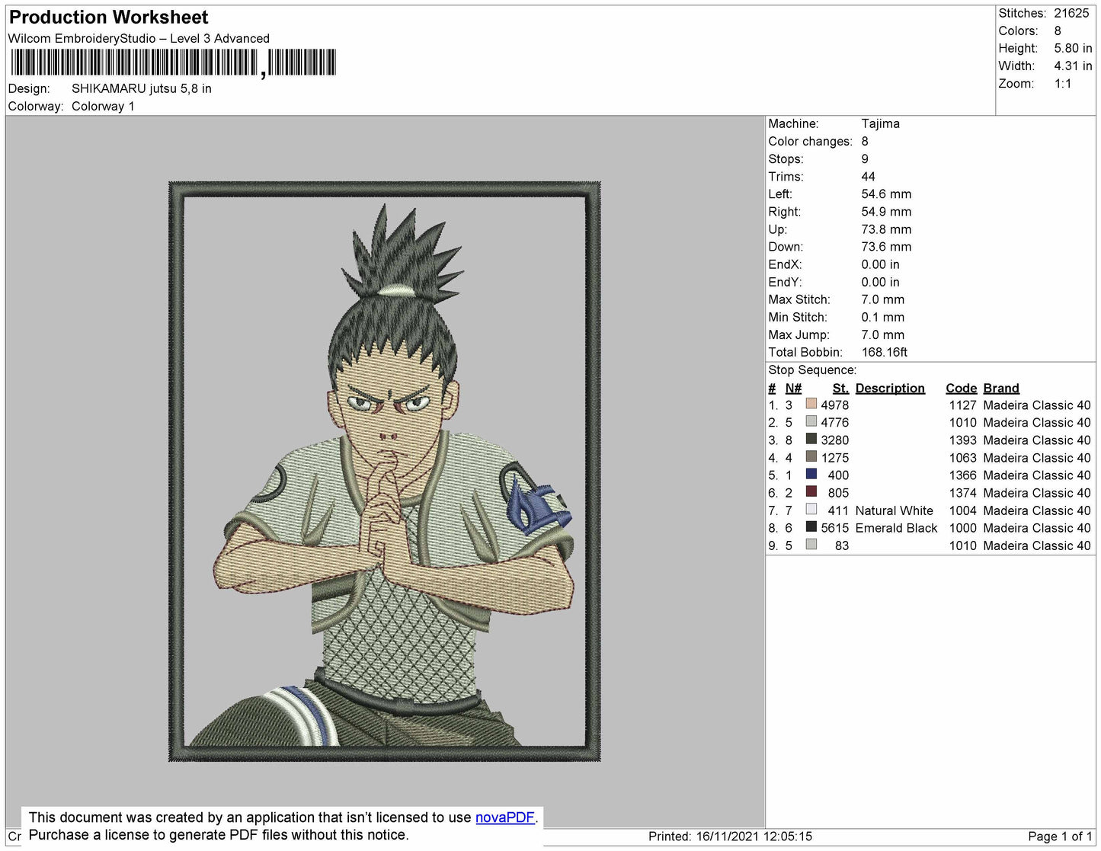Click the Height value '5.80 in'
The image size is (1101, 851).
pos(1073,48)
